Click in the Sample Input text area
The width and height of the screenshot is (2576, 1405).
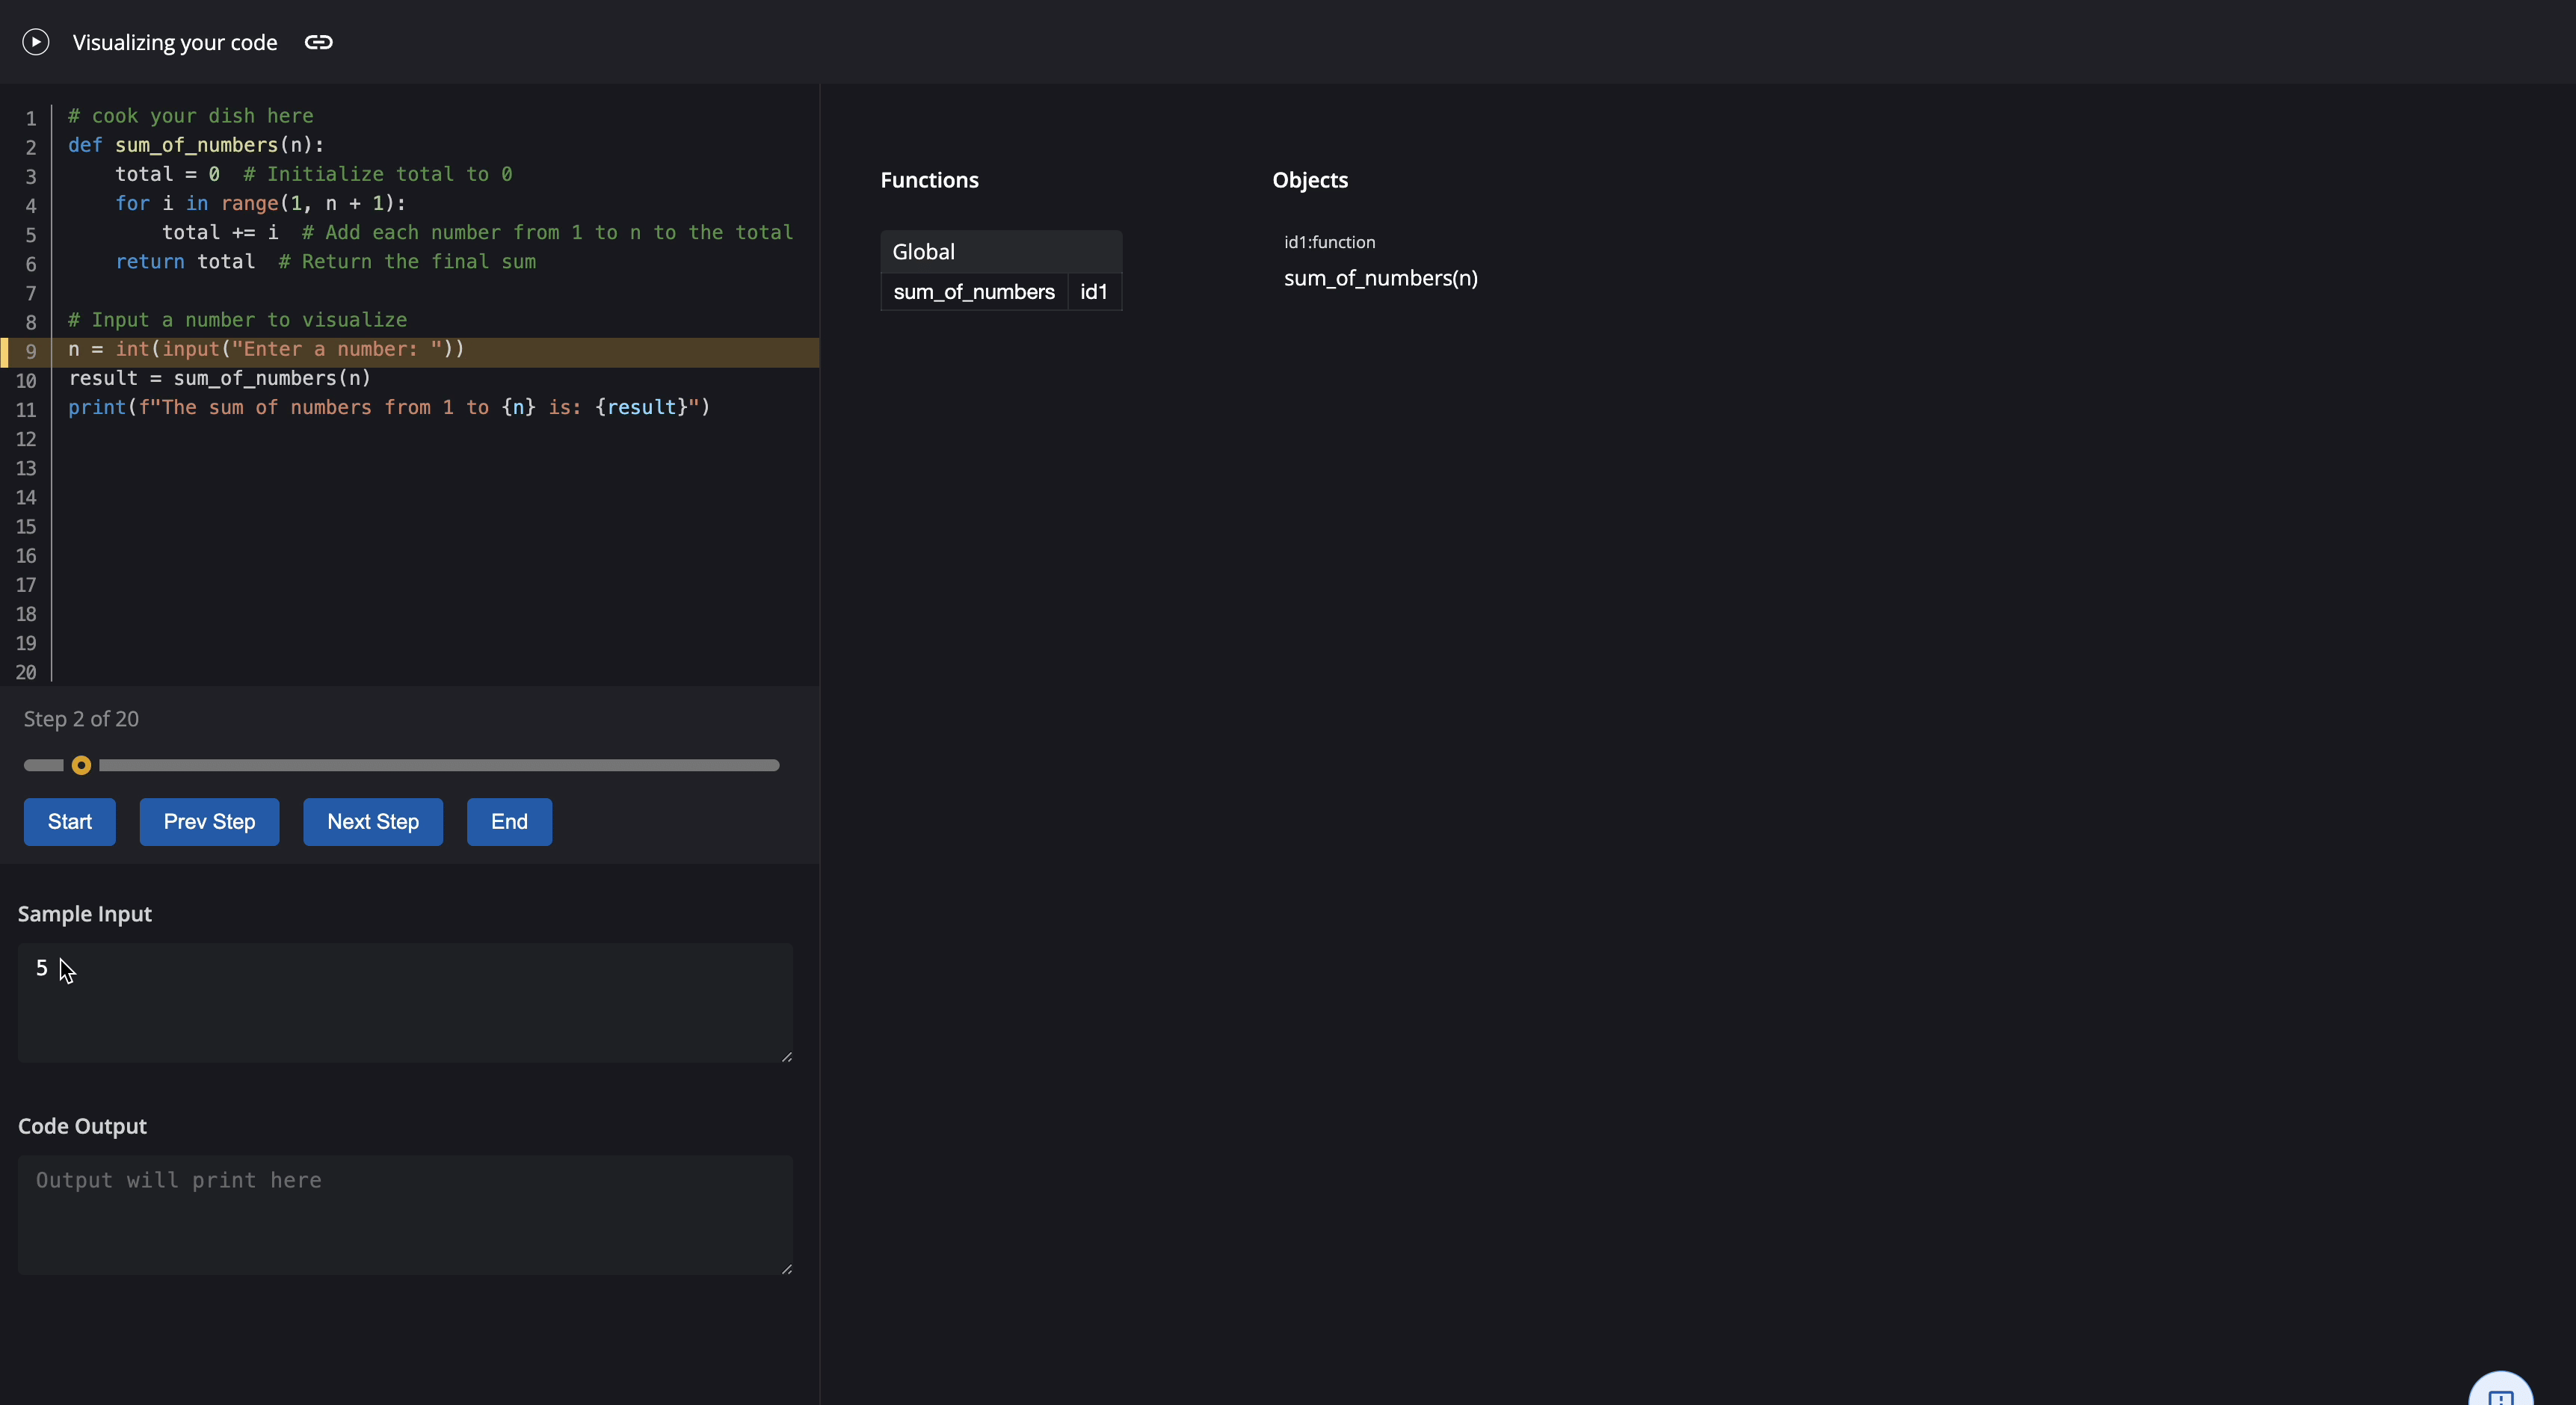click(x=405, y=1002)
